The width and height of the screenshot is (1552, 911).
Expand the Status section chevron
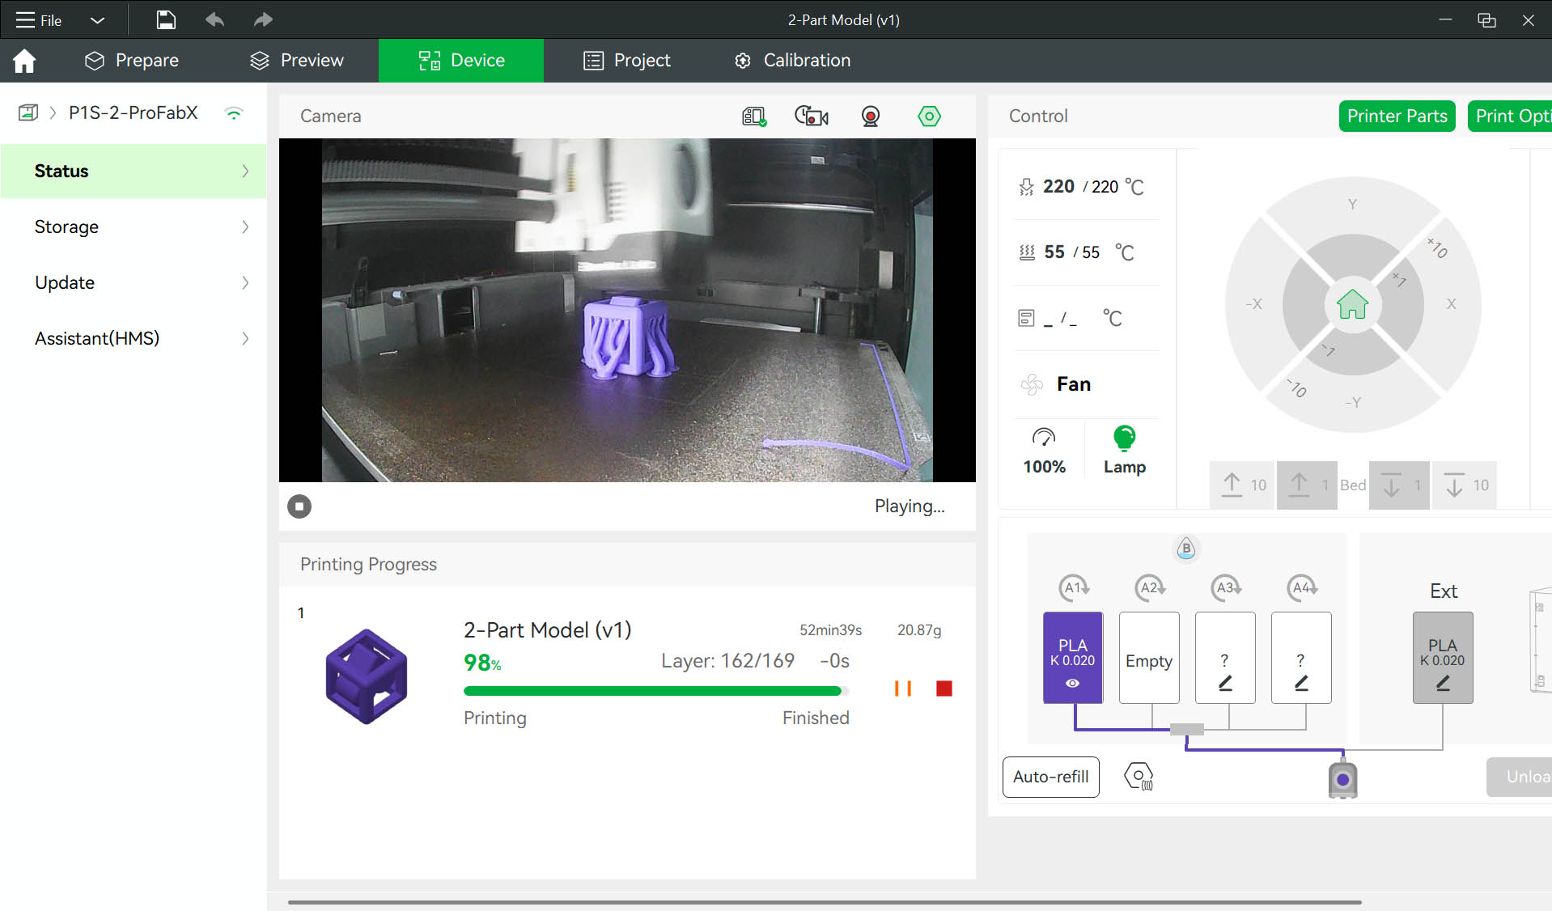click(x=245, y=171)
